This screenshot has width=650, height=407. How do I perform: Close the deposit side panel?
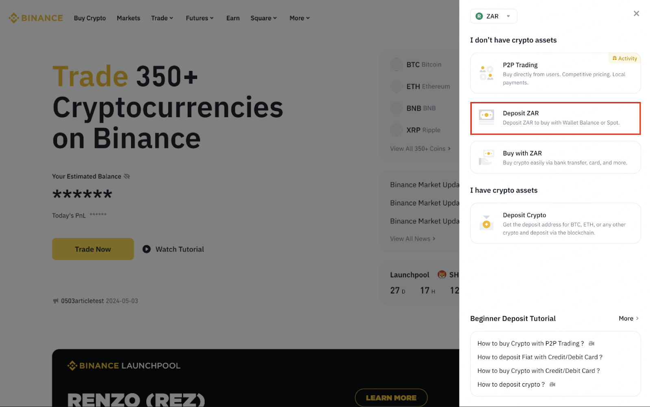tap(636, 13)
